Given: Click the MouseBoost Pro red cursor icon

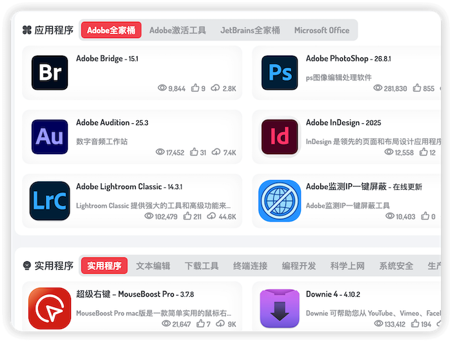Looking at the screenshot, I should click(x=50, y=308).
